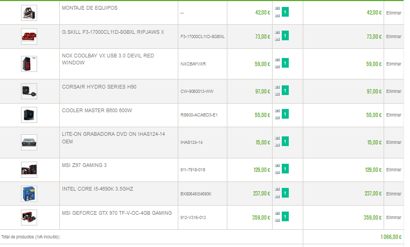Viewport: 410px width, 247px height.
Task: Remove COOLER MASTER B600 600W from cart
Action: tap(393, 115)
